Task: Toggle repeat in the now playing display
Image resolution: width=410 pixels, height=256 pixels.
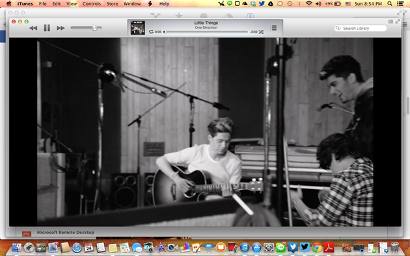Action: coord(151,32)
